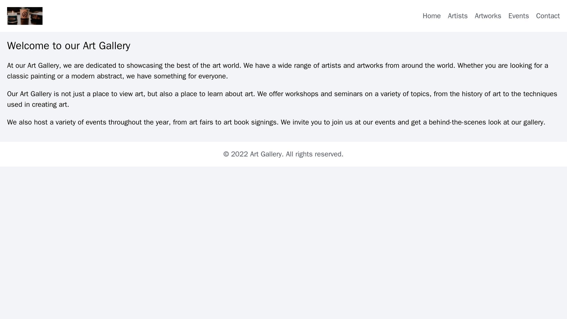
Task: Go to the Artists page
Action: pos(458,16)
